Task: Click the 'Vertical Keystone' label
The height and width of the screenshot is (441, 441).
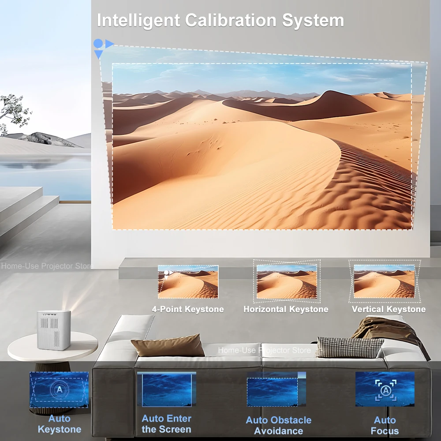Action: pyautogui.click(x=389, y=310)
